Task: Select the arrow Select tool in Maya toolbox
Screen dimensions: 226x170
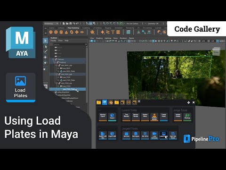Action: tap(46, 41)
